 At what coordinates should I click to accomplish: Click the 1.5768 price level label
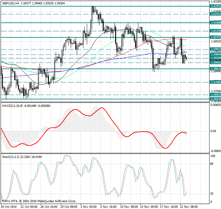215,82
